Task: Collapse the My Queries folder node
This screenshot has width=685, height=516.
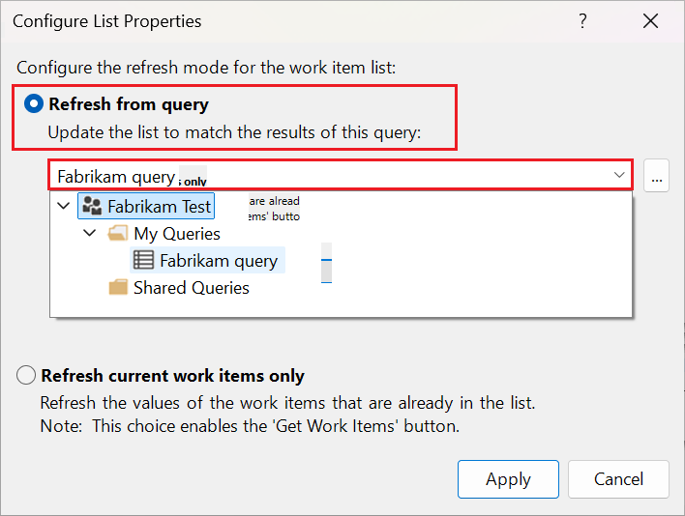Action: (90, 233)
